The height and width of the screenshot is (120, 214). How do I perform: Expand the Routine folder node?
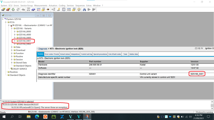[x=12, y=56]
